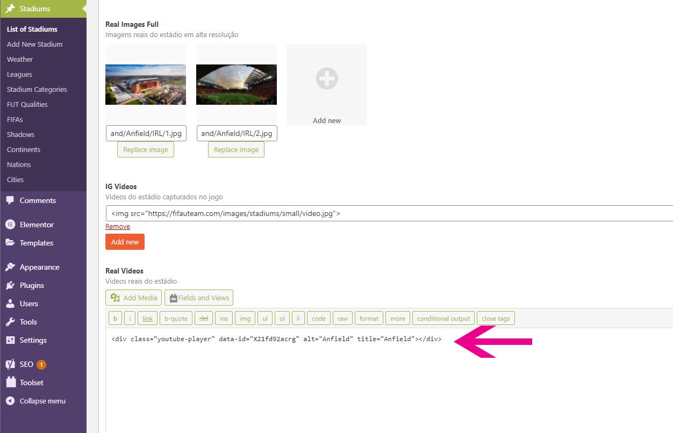The width and height of the screenshot is (673, 433).
Task: Click the Stadiums pin icon
Action: 10,9
